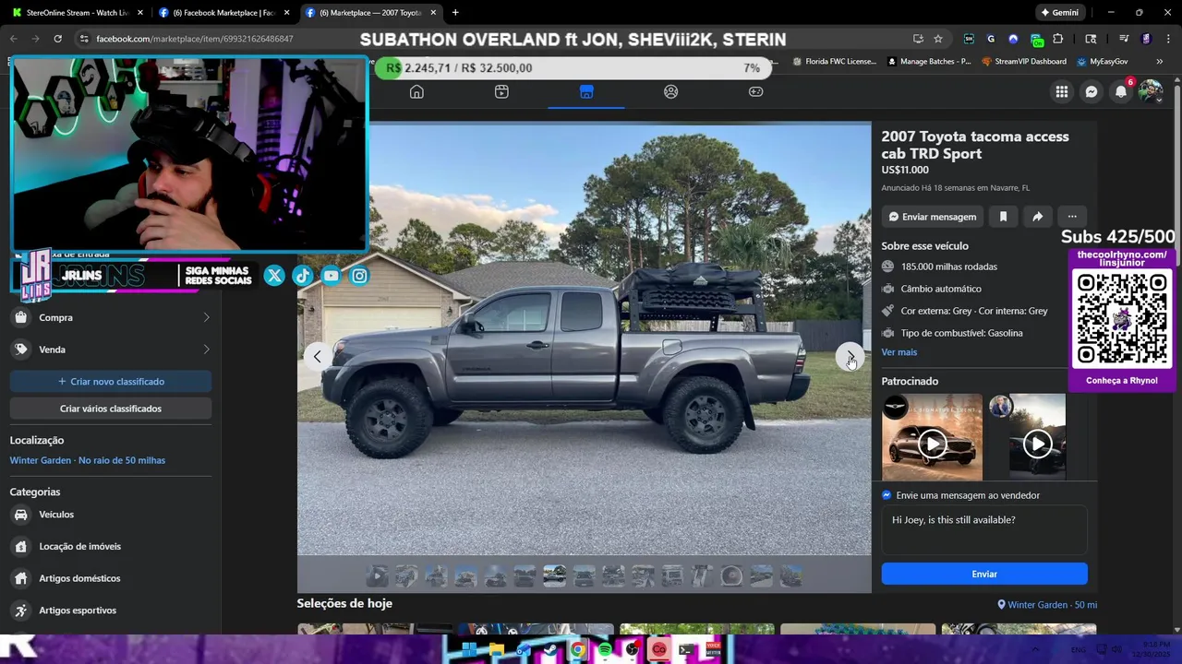Open Spotify from the taskbar
Screen dimensions: 1182x664
(x=605, y=650)
